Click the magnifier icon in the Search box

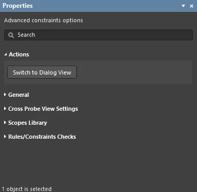[11, 35]
